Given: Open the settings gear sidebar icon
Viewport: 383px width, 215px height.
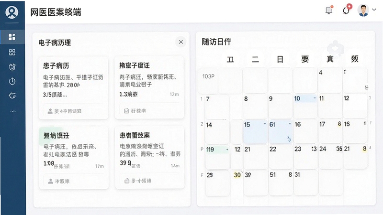Looking at the screenshot, I should click(x=12, y=96).
